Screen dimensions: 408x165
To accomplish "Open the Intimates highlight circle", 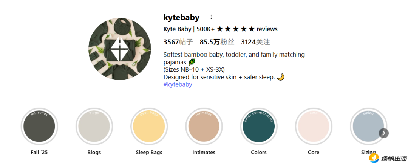I will click(x=204, y=127).
